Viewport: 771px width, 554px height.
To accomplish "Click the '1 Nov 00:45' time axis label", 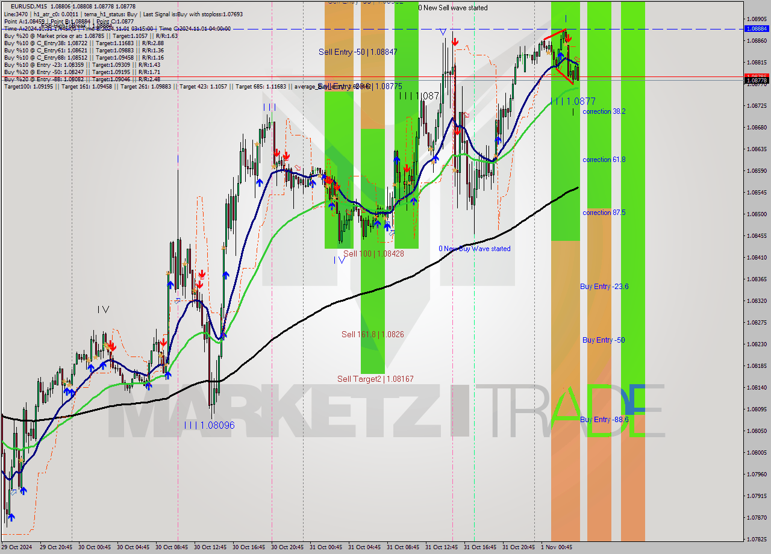I will 556,547.
